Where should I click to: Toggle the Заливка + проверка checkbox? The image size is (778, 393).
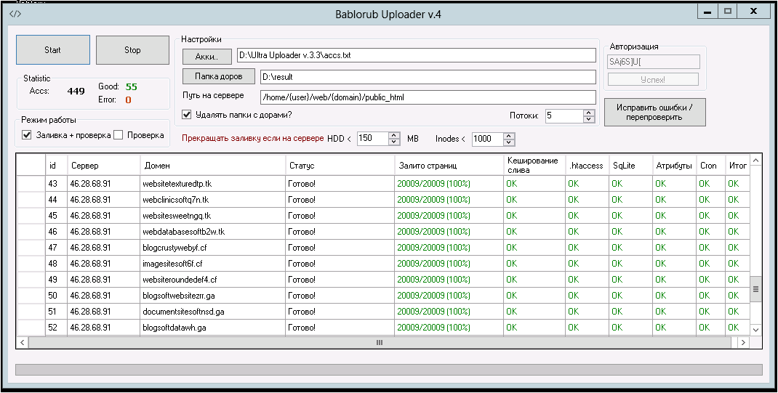[27, 135]
